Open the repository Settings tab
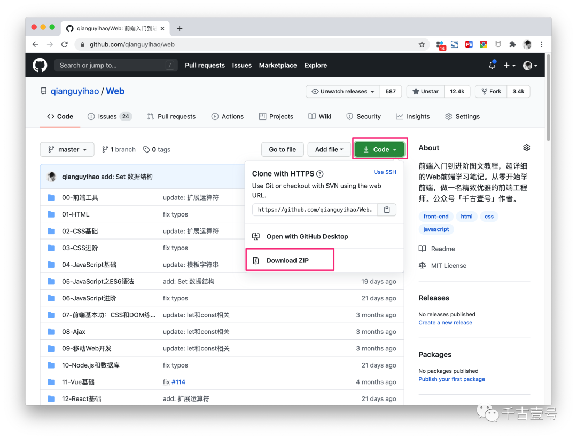The width and height of the screenshot is (577, 439). 462,116
